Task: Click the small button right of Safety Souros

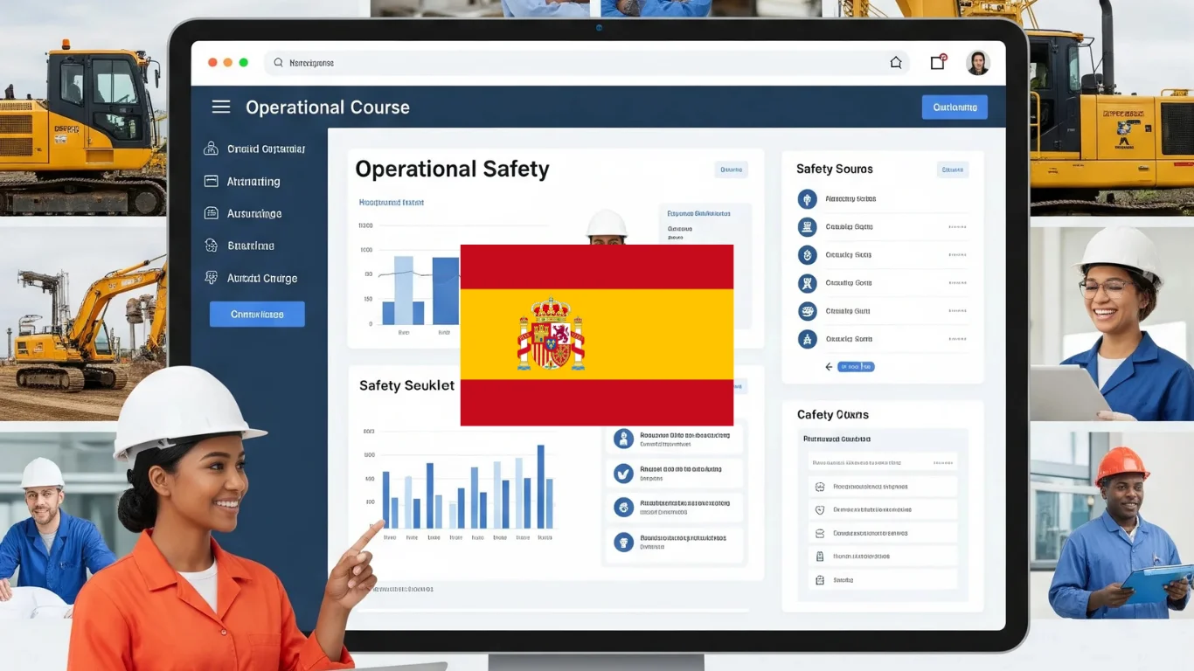Action: click(953, 169)
